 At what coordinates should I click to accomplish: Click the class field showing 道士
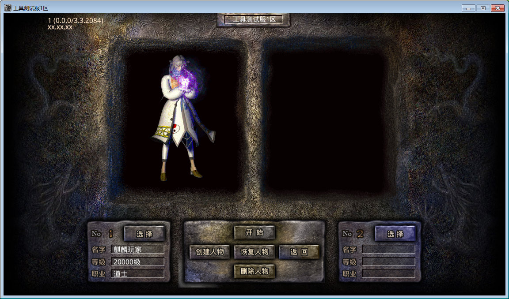138,273
